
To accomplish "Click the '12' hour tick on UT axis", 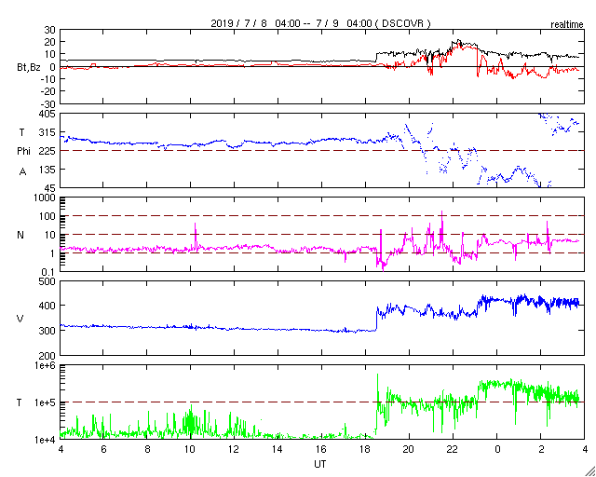I will click(234, 449).
